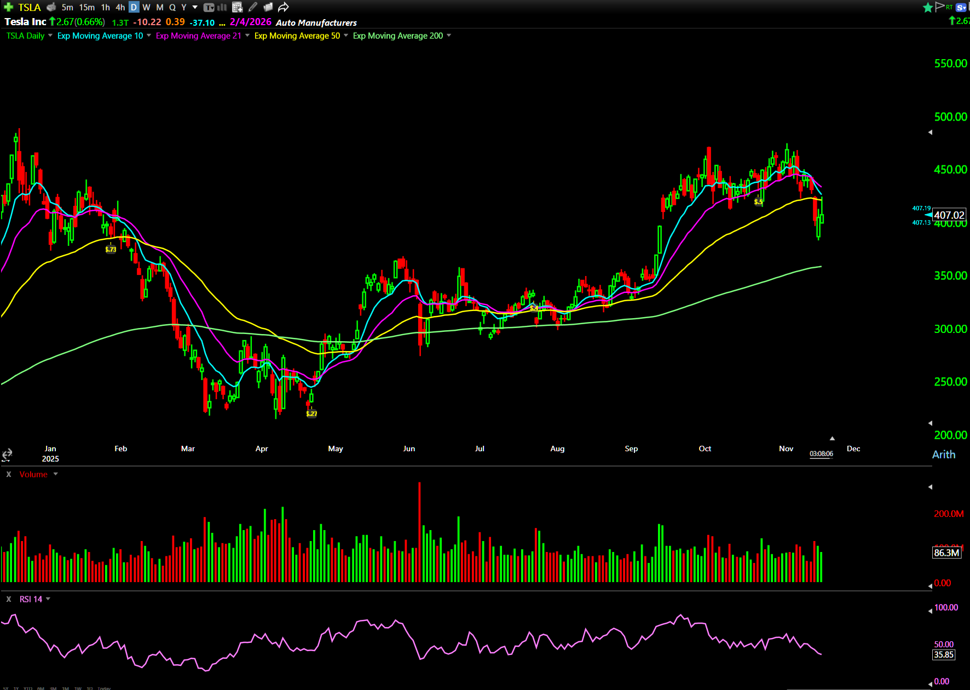970x690 pixels.
Task: Switch to the weekly W timeframe
Action: point(146,7)
